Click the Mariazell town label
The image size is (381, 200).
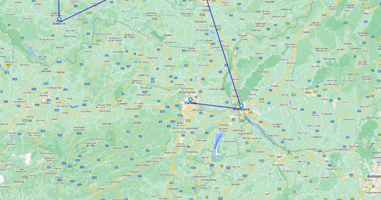coord(117,148)
